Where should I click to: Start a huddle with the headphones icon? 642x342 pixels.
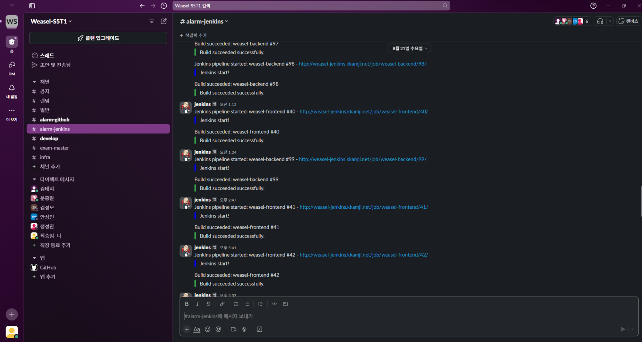pos(601,21)
